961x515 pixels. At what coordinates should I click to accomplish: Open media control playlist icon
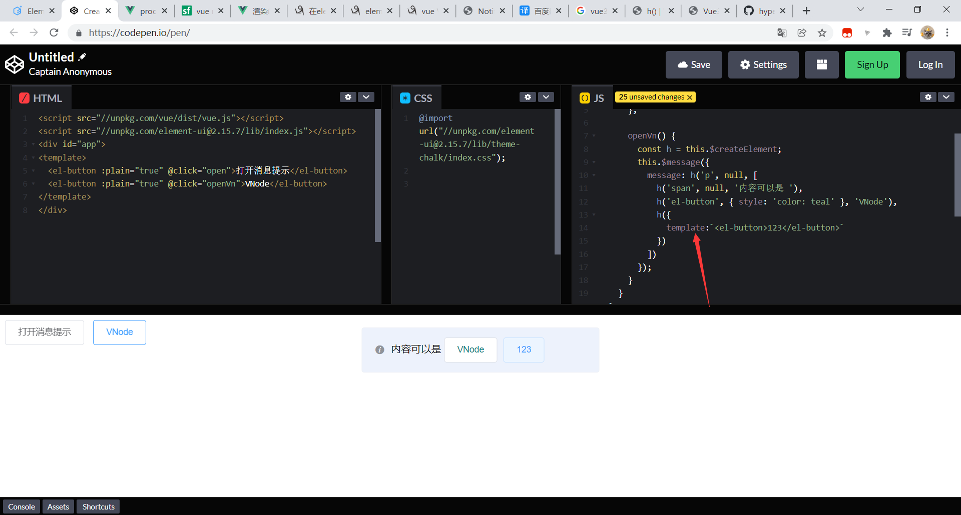click(907, 32)
